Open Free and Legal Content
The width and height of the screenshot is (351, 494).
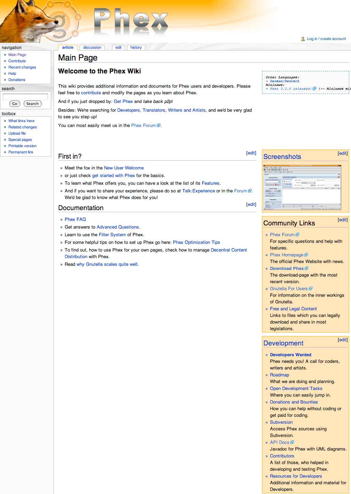(x=293, y=309)
